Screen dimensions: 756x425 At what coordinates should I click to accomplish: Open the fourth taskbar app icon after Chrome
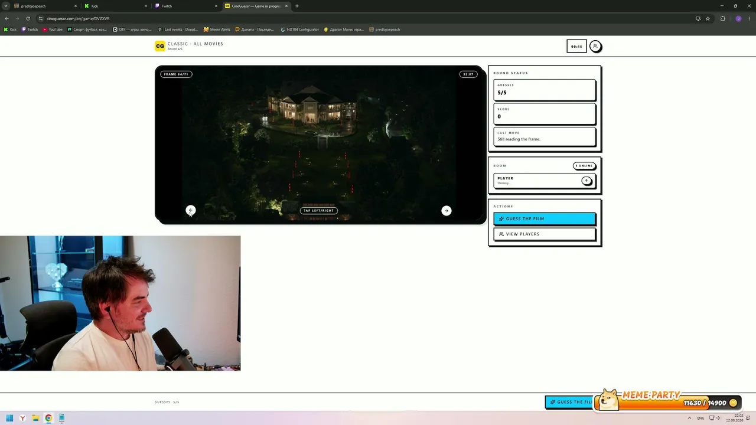point(61,418)
